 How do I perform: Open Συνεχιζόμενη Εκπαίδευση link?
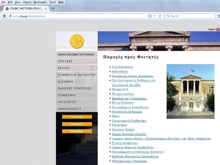tap(130, 107)
